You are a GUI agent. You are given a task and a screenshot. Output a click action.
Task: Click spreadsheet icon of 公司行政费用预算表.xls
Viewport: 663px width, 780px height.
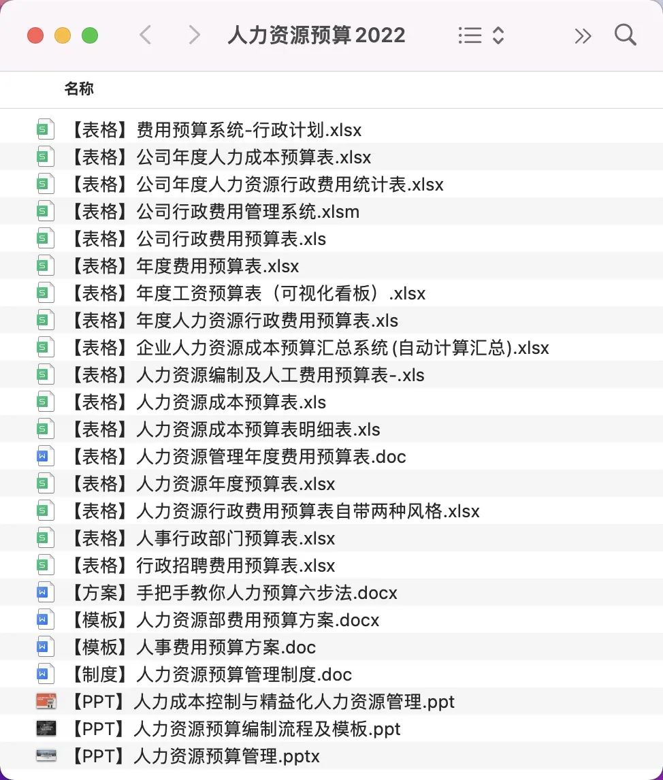(45, 238)
